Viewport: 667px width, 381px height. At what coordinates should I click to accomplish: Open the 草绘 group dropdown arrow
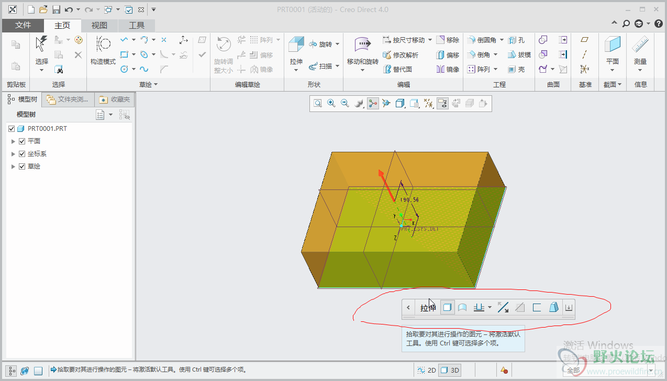point(155,85)
